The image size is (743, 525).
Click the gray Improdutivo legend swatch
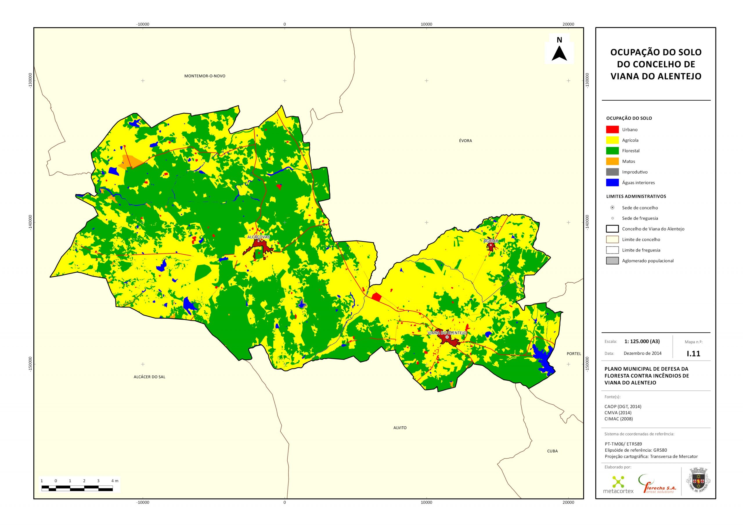pos(612,172)
